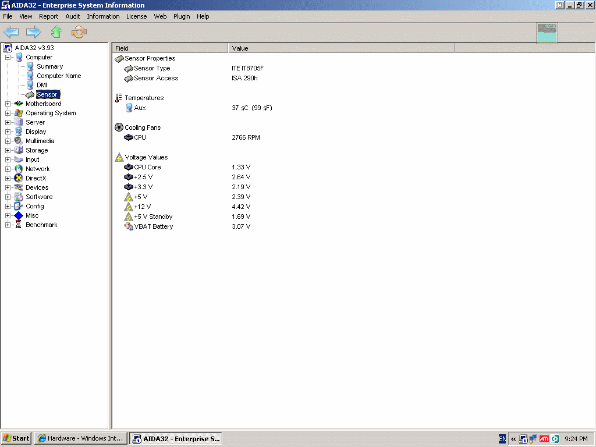The width and height of the screenshot is (596, 447).
Task: Collapse the Computer tree node
Action: [8, 58]
